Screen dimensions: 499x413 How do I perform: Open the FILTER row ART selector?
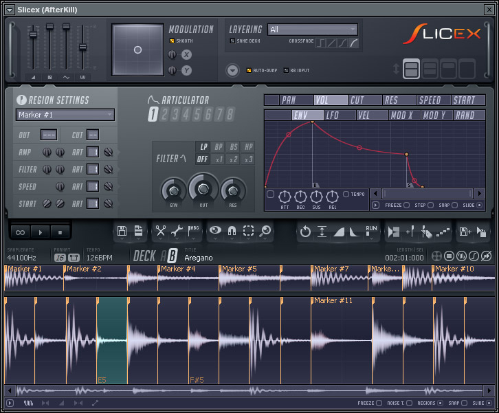pyautogui.click(x=93, y=169)
